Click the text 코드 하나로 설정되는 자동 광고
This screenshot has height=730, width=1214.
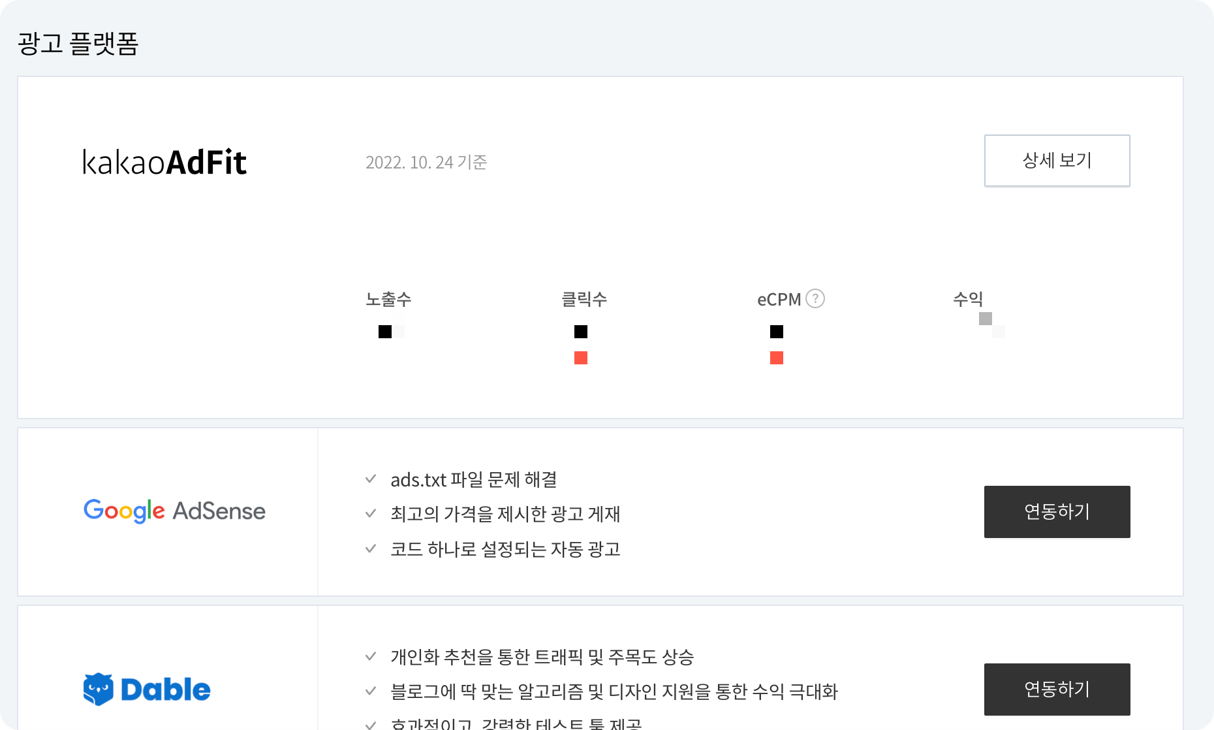pos(505,549)
